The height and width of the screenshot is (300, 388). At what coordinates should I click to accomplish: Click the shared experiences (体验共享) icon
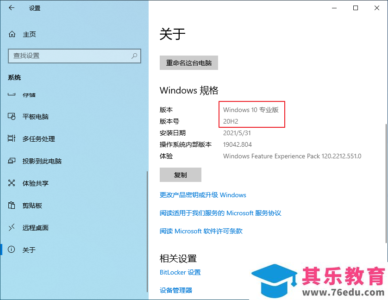pyautogui.click(x=12, y=183)
